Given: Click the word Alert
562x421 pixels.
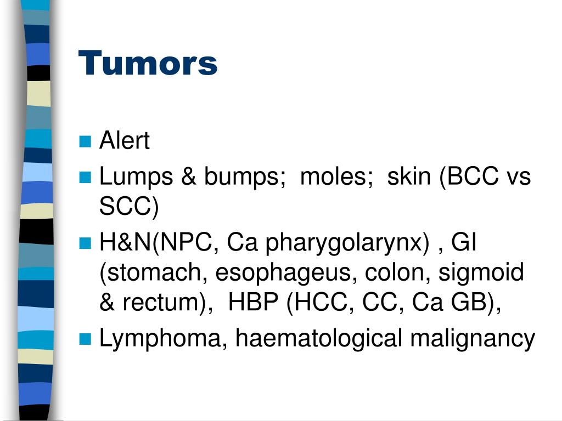Looking at the screenshot, I should point(125,140).
